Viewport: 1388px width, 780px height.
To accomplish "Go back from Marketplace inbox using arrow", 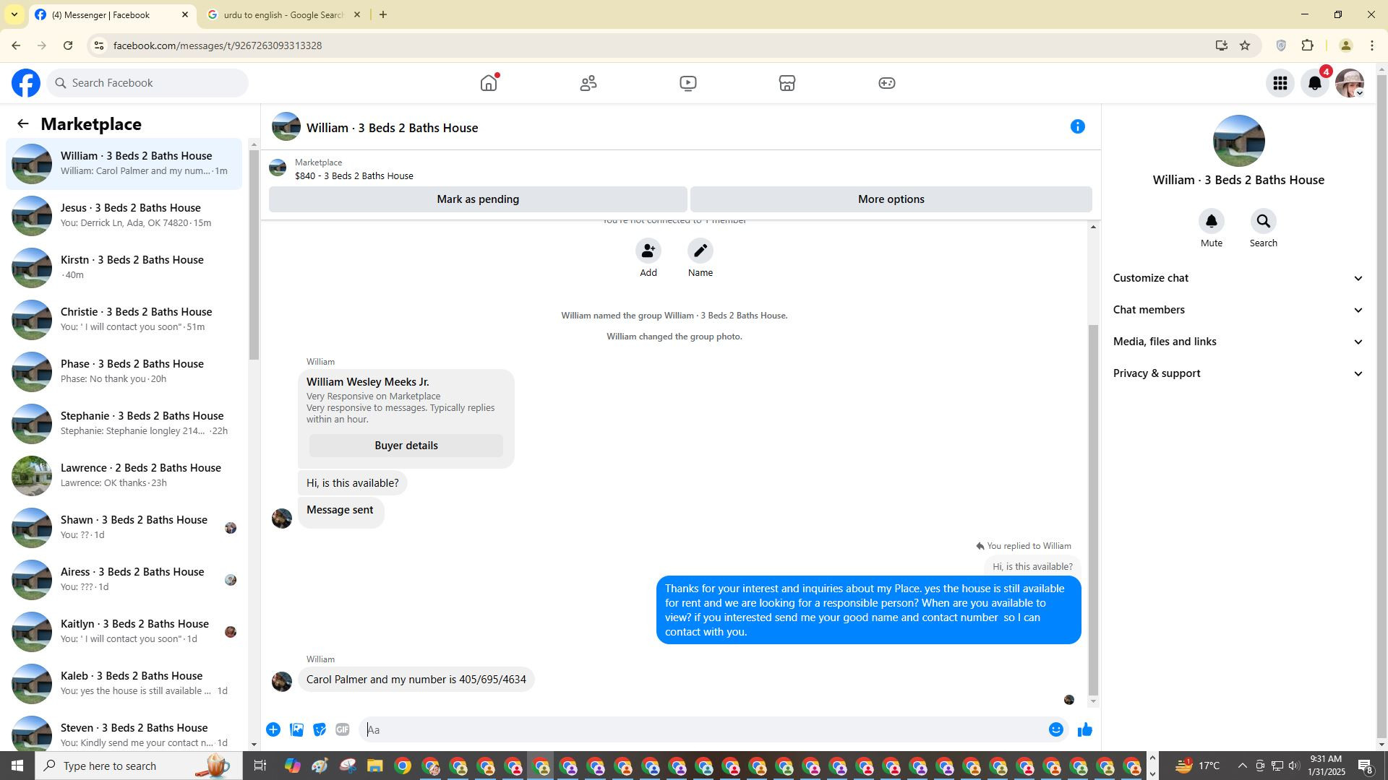I will [23, 124].
